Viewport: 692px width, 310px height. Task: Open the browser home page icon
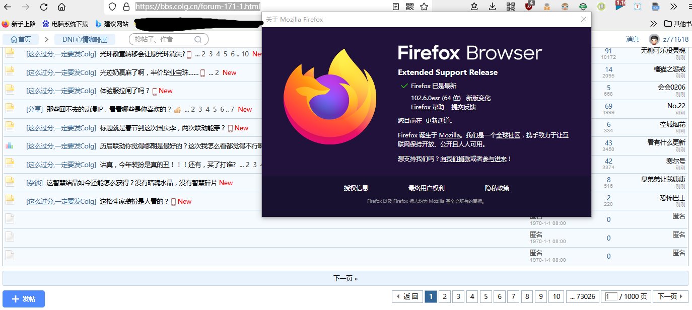tap(61, 7)
